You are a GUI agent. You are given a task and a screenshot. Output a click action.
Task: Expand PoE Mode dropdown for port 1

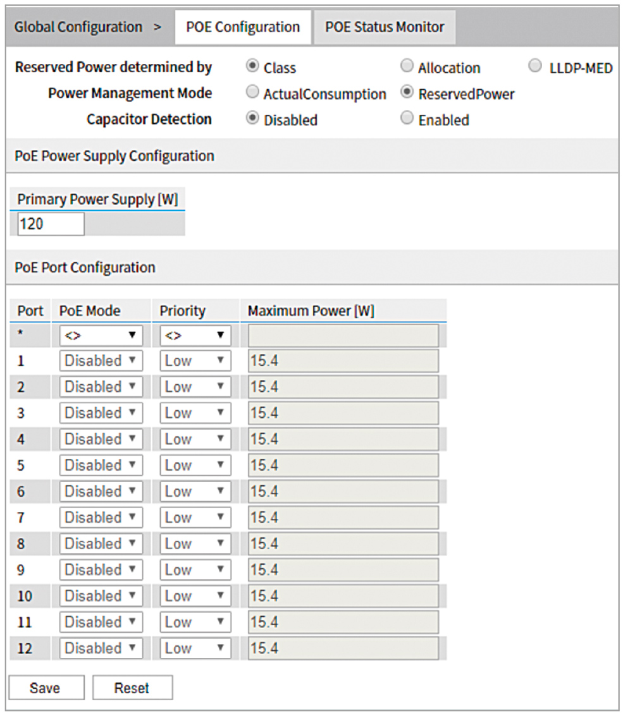click(101, 361)
